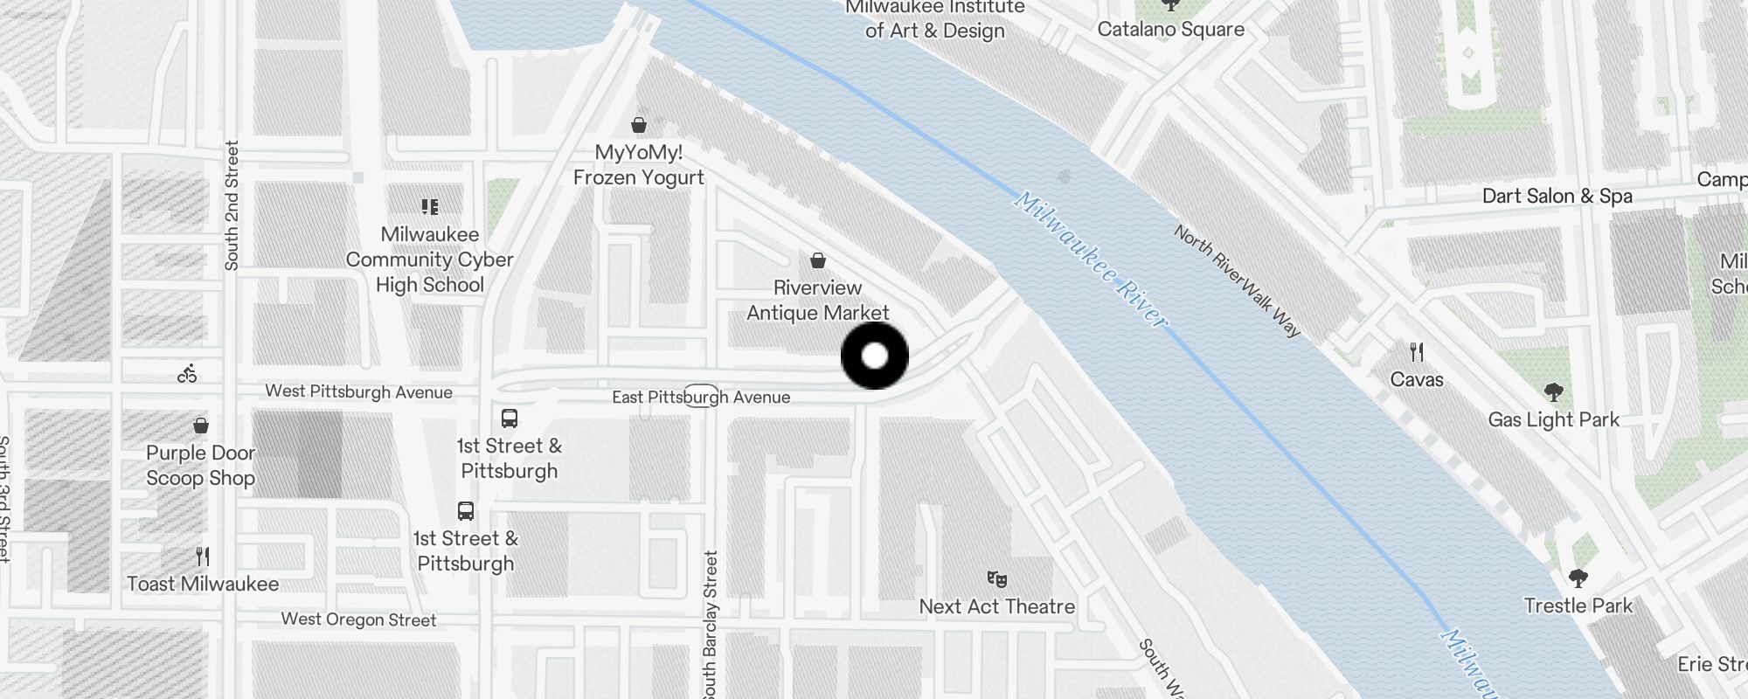This screenshot has height=699, width=1748.
Task: Click the Milwaukee Institute of Art & Design label
Action: [x=935, y=19]
